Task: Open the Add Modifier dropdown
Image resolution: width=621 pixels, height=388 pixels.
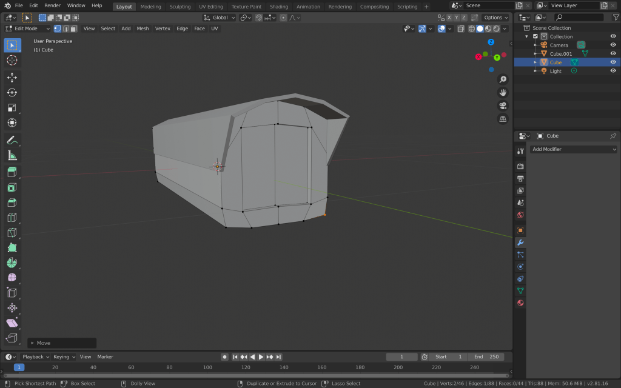Action: pos(574,149)
